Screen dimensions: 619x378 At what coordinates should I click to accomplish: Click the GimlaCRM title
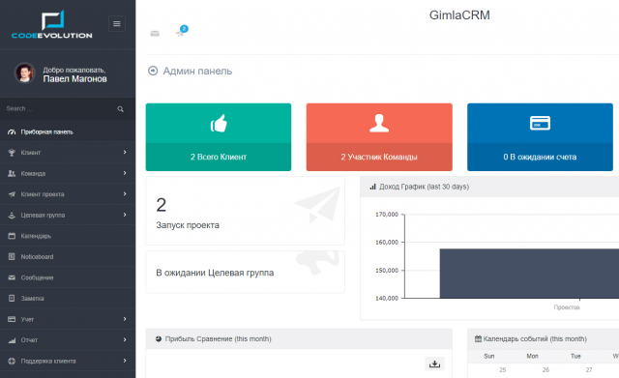(x=459, y=15)
